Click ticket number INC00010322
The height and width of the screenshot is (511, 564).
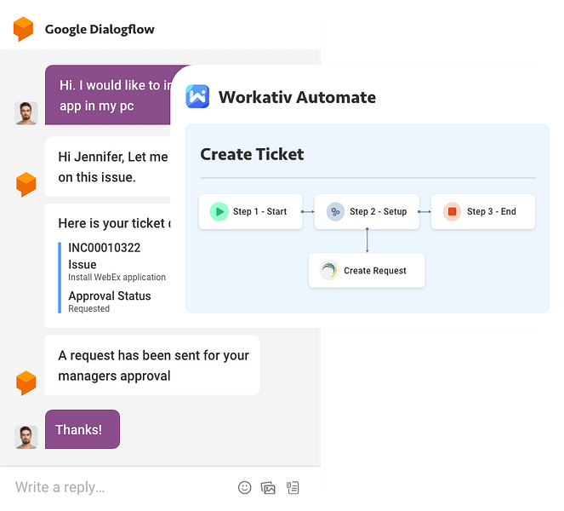tap(105, 248)
